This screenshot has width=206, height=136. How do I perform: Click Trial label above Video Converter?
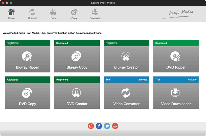coord(108,80)
